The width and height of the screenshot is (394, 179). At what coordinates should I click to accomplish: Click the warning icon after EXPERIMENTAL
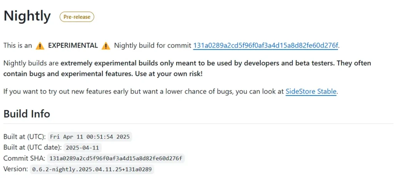point(106,46)
